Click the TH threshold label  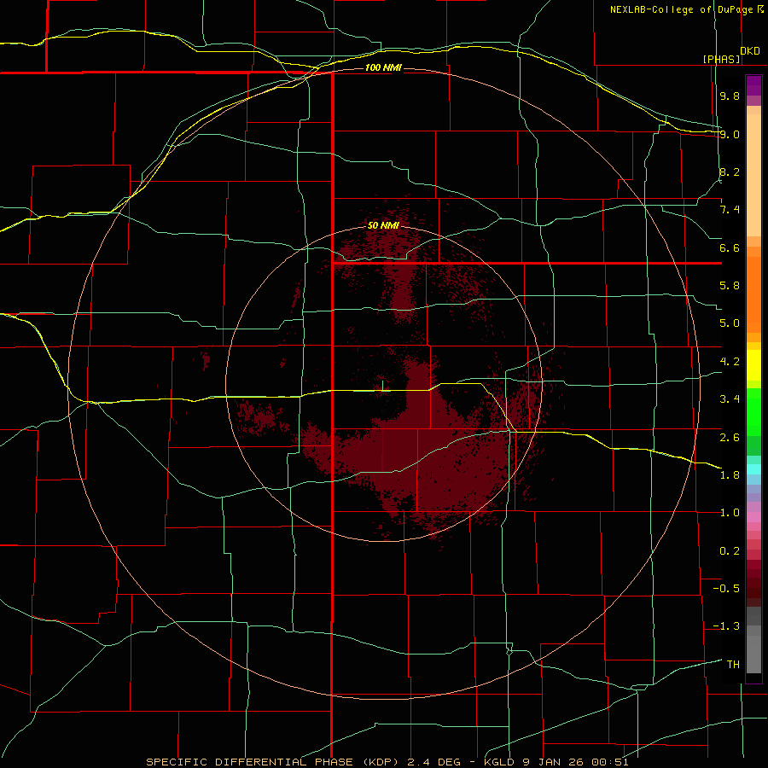pyautogui.click(x=733, y=665)
